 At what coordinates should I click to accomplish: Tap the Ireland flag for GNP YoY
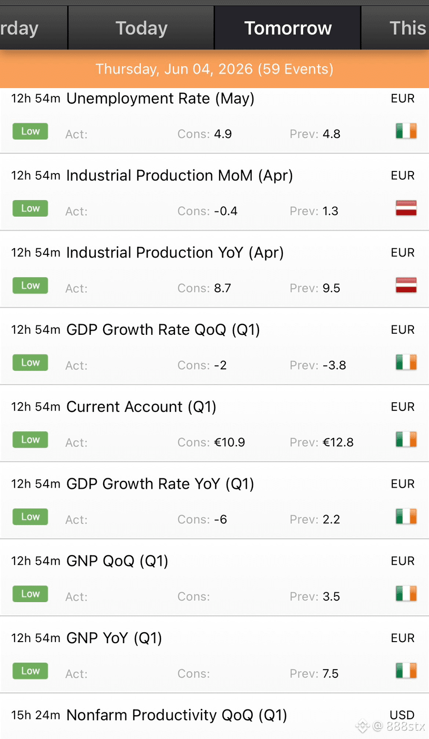click(406, 671)
